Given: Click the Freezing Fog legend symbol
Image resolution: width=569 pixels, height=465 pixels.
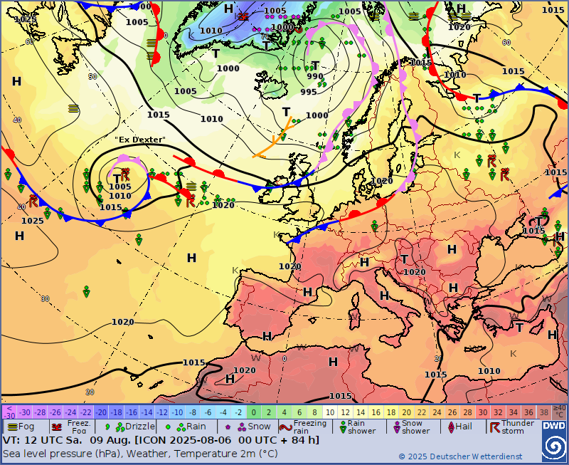Looking at the screenshot, I should [57, 427].
